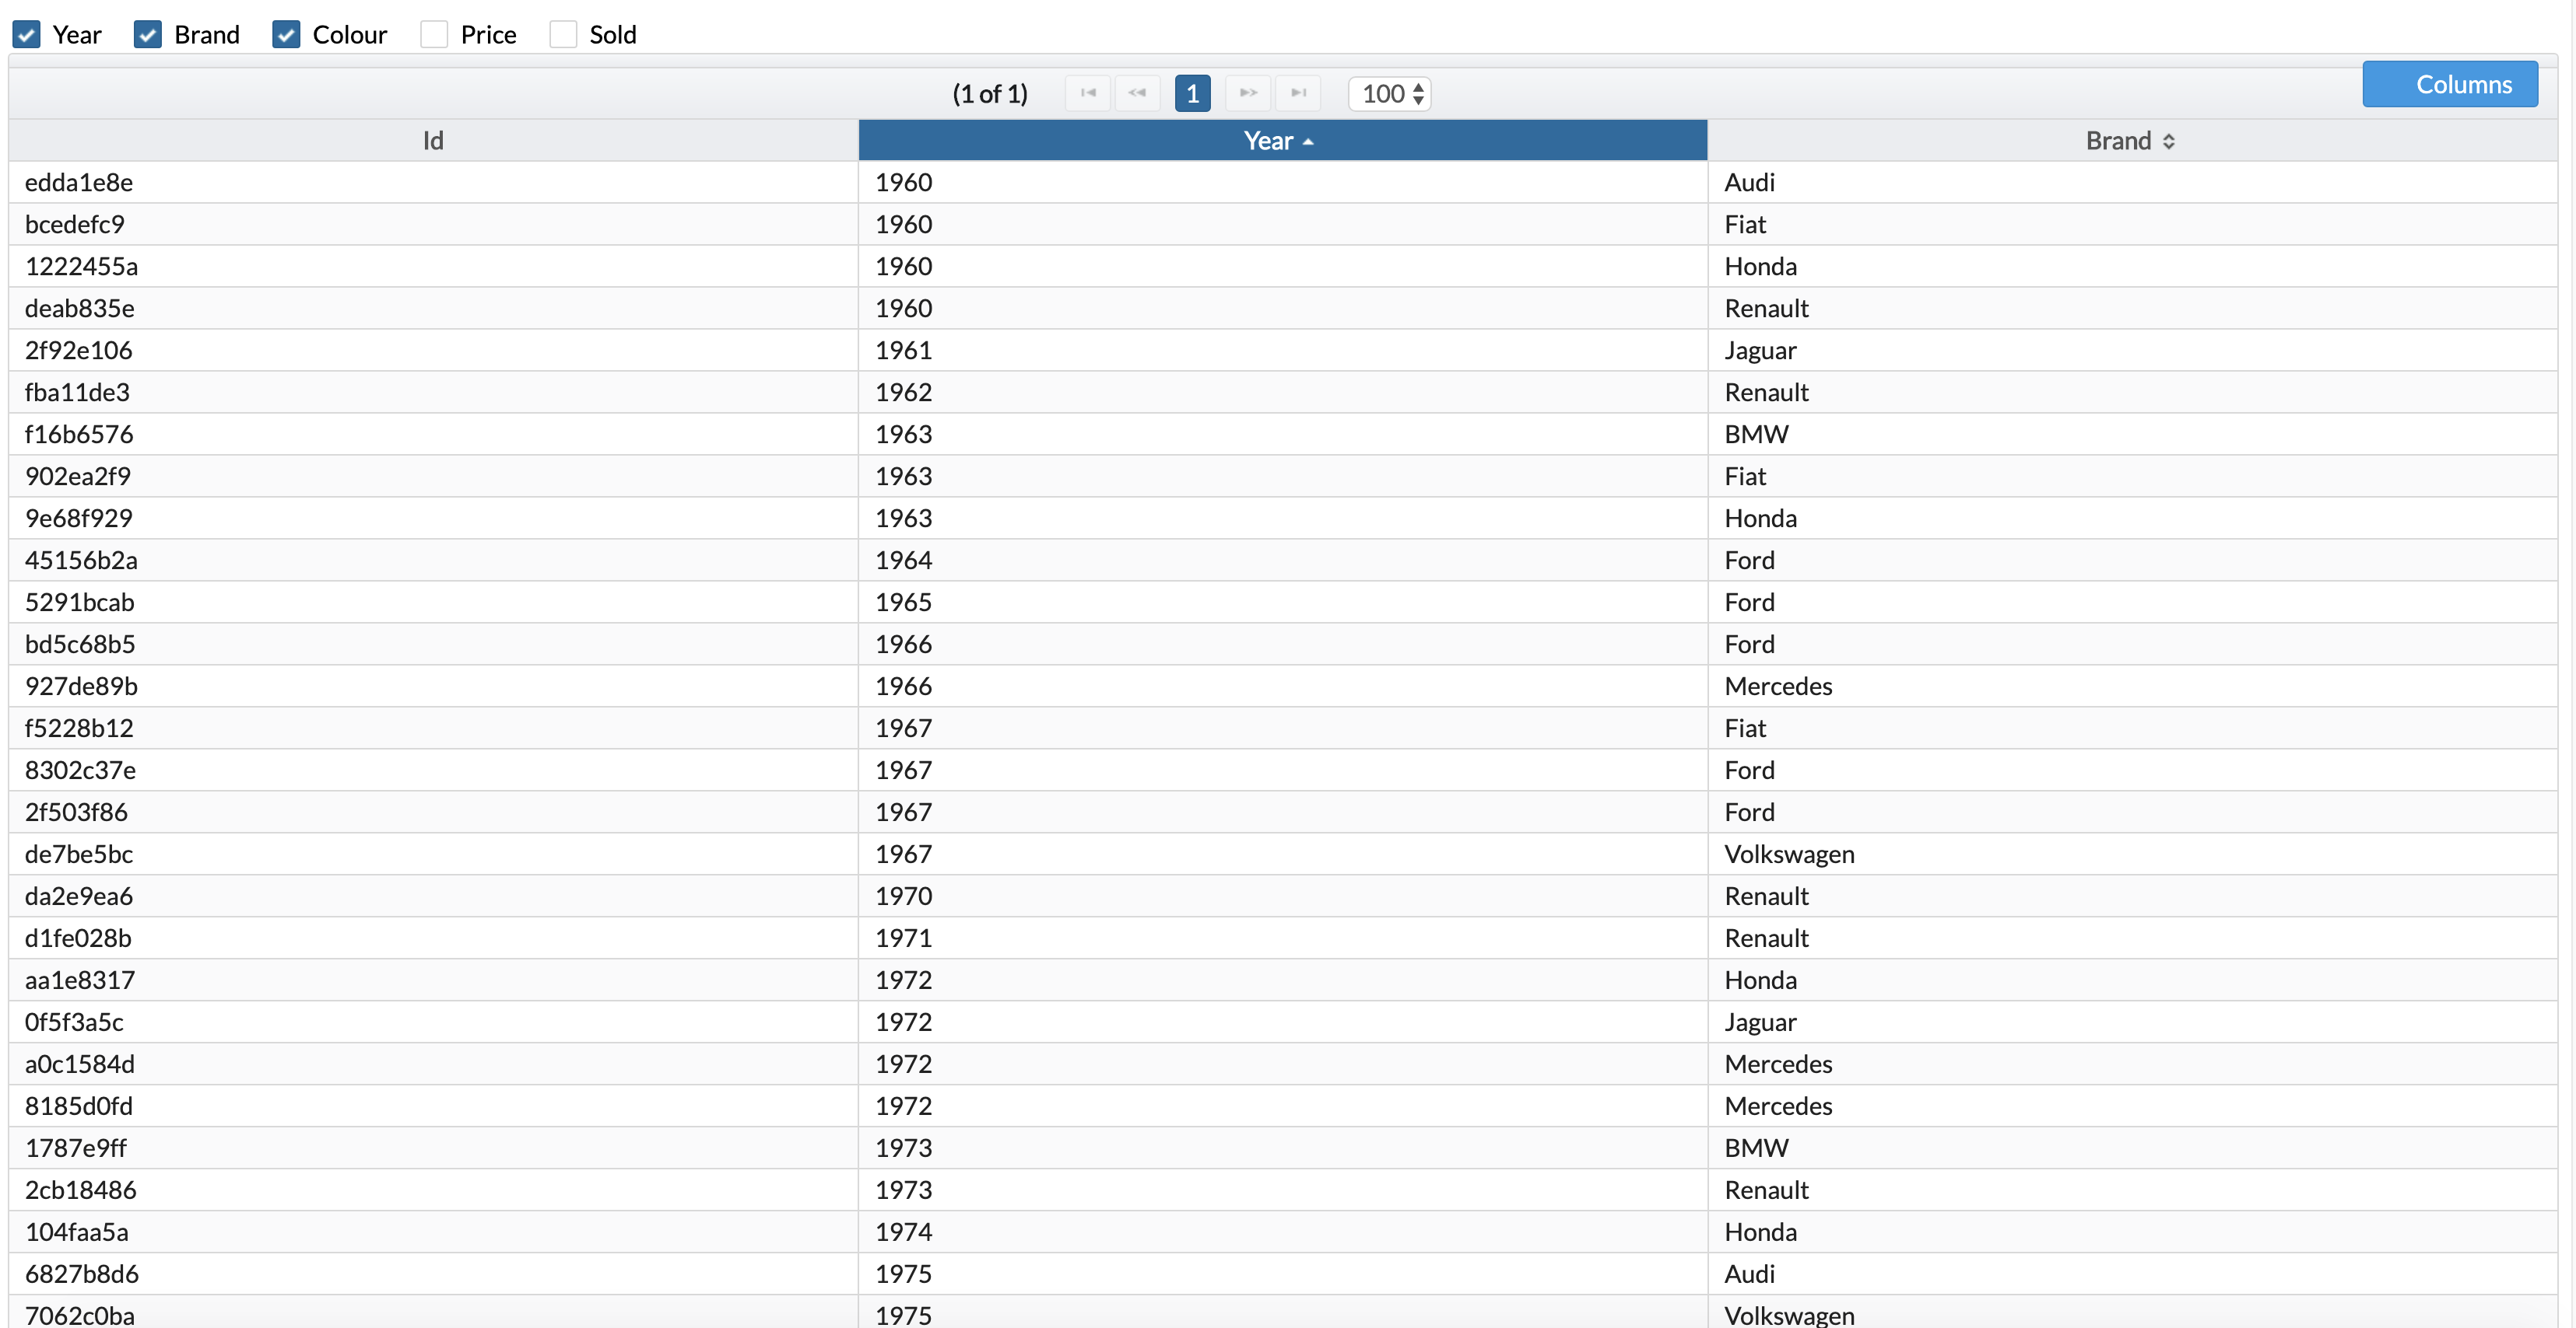Click the Id column header
Image resolution: width=2576 pixels, height=1328 pixels.
[433, 141]
